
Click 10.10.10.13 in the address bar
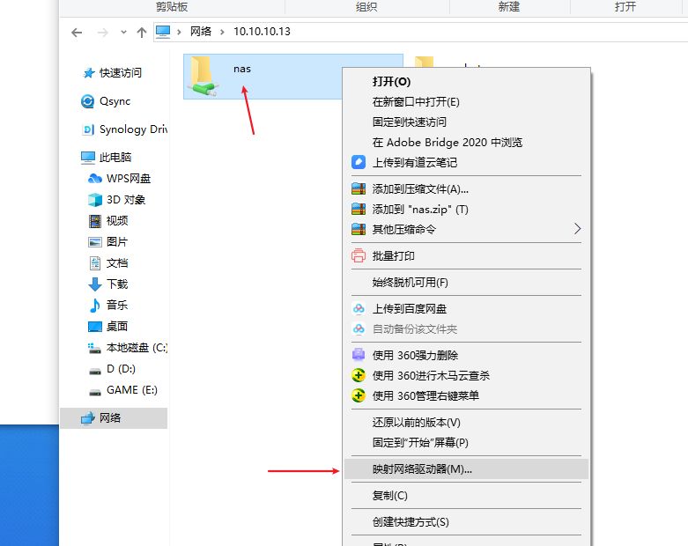(x=262, y=32)
